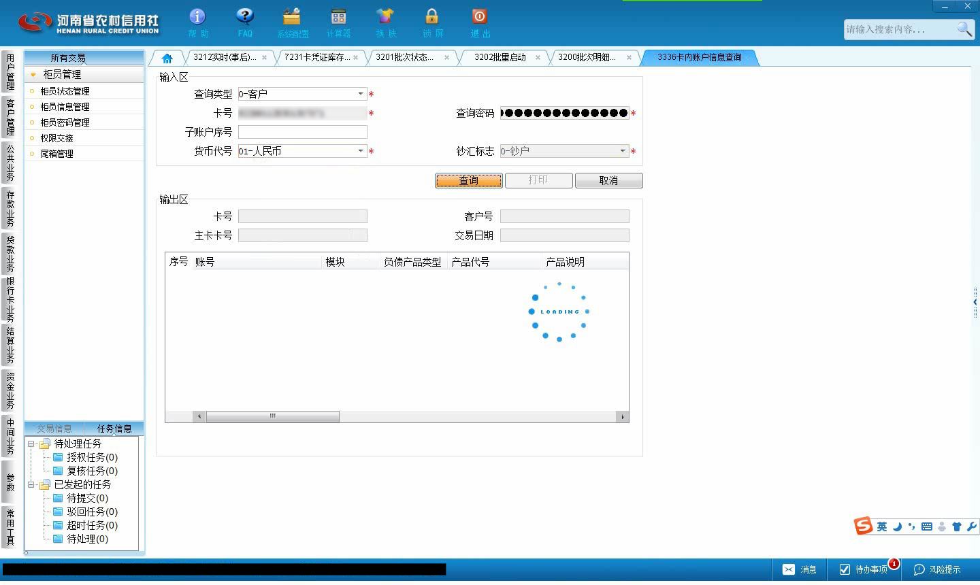Close the 3202批量启动 tab

538,58
